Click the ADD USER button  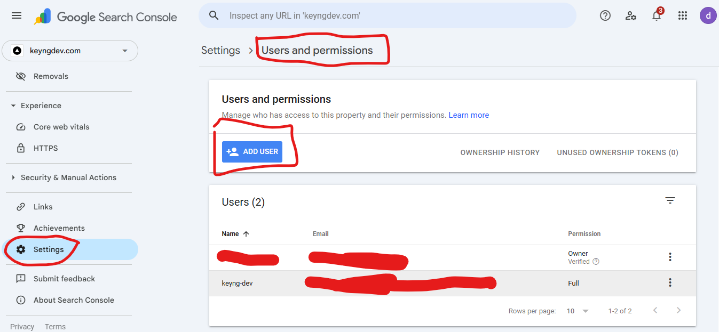click(x=252, y=151)
